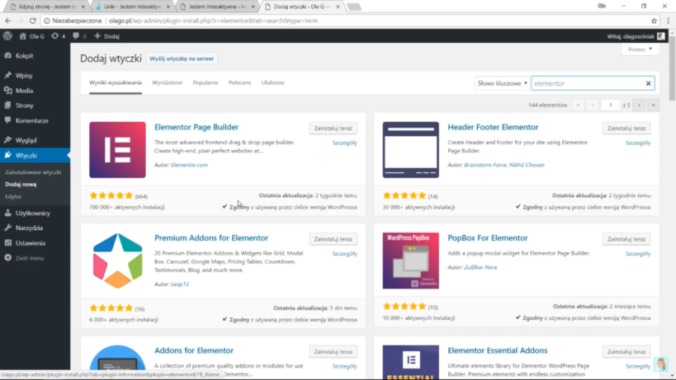This screenshot has width=676, height=380.
Task: Click site info icon beside Niezabezpieczona
Action: tap(47, 21)
